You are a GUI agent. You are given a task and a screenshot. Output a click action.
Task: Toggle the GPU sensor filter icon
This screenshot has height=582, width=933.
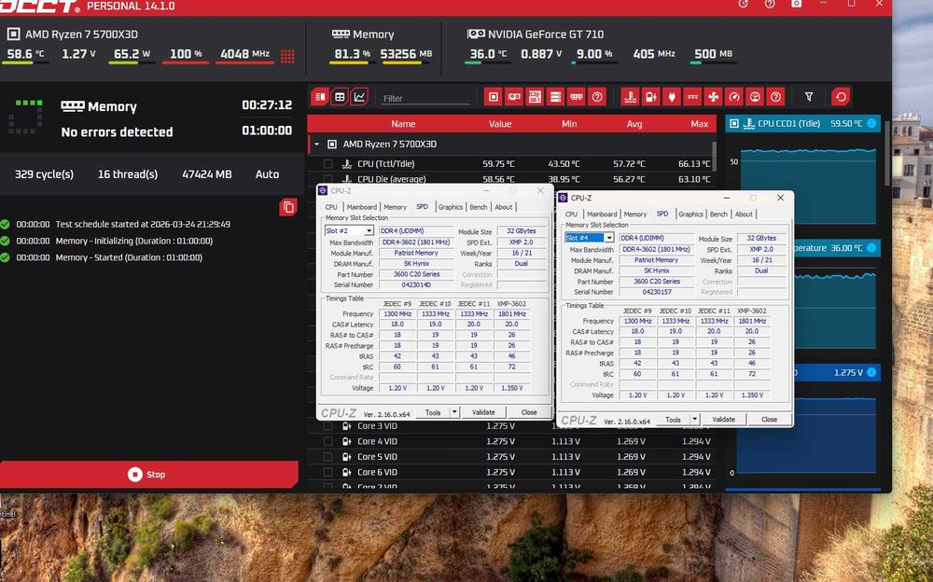tap(513, 97)
